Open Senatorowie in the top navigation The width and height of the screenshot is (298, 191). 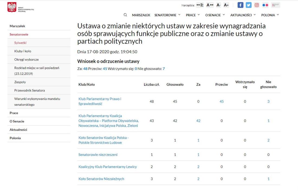coord(165,15)
